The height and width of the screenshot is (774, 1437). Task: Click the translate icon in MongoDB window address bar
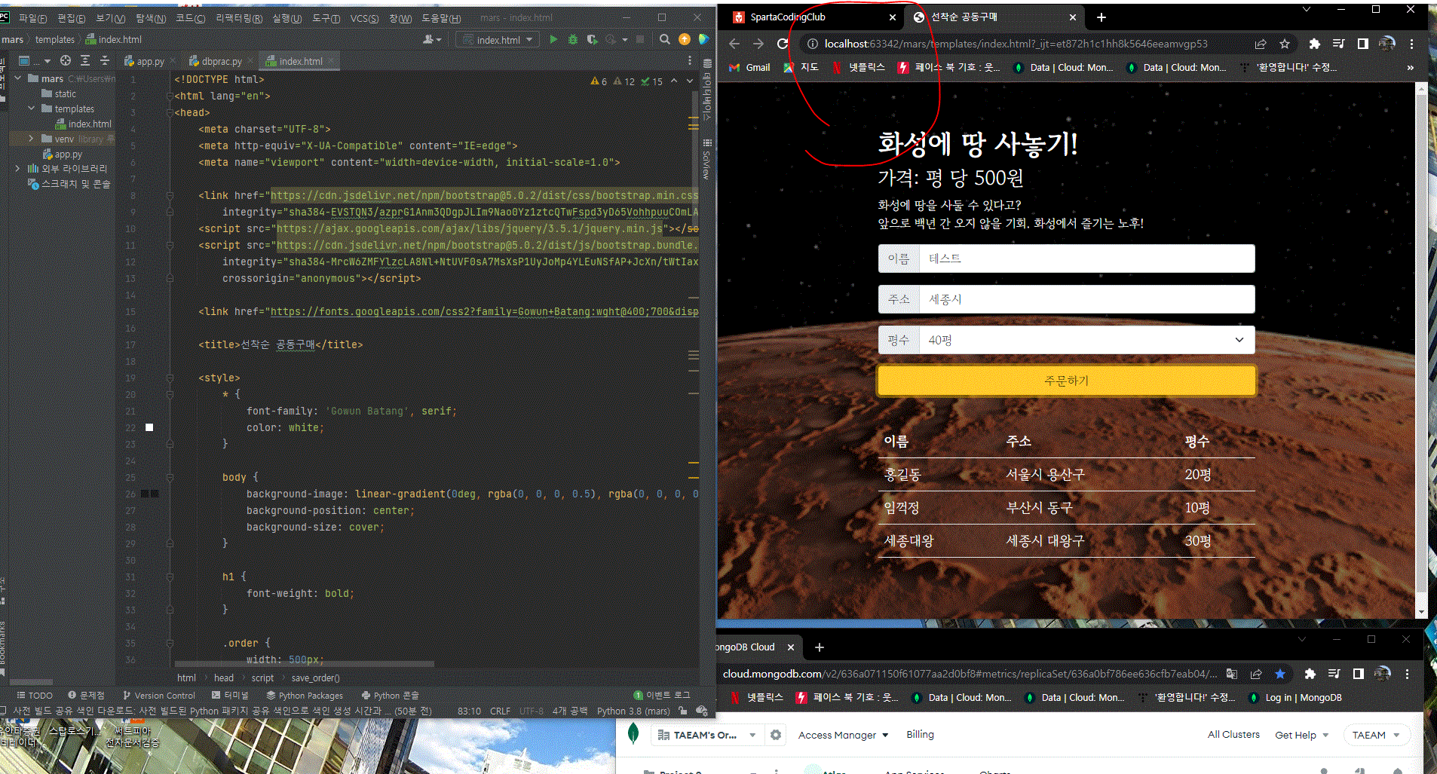tap(1232, 674)
